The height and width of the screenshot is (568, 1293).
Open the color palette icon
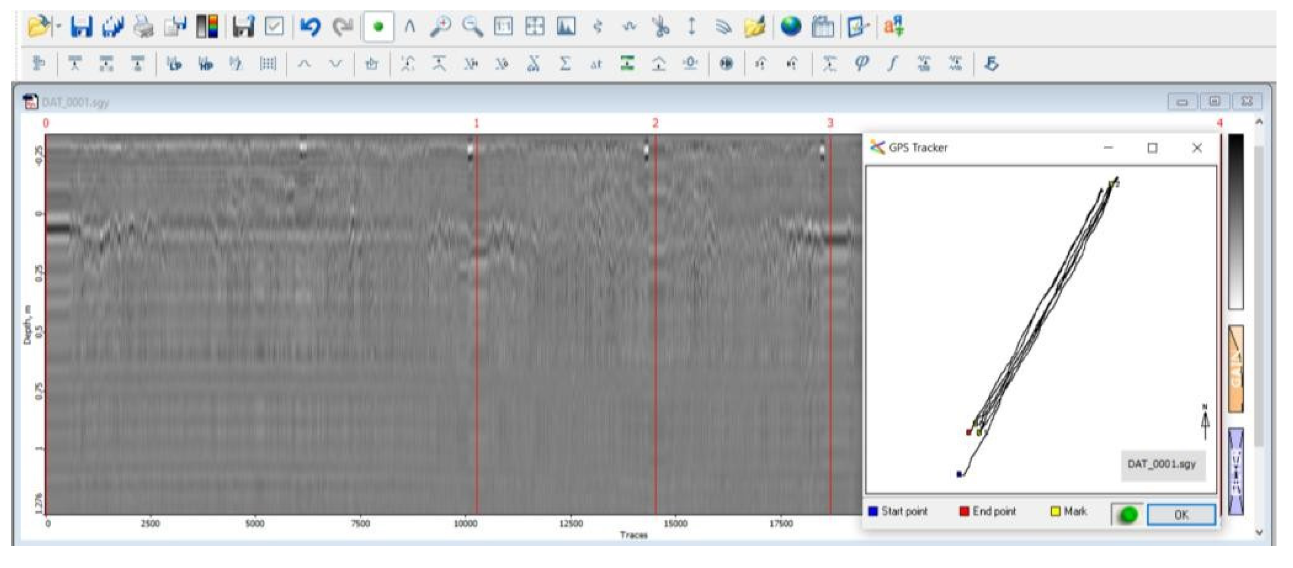[207, 26]
